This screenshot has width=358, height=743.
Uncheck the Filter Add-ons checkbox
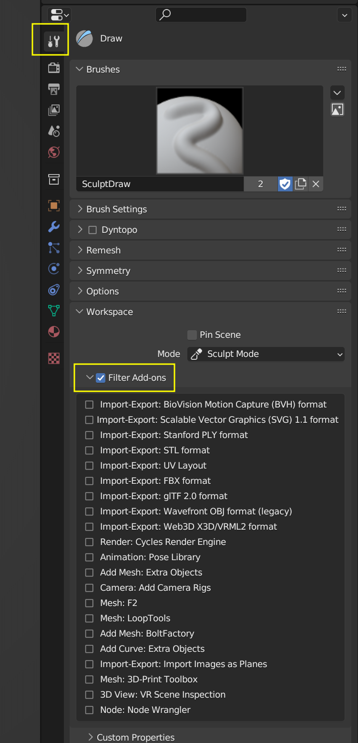click(101, 378)
